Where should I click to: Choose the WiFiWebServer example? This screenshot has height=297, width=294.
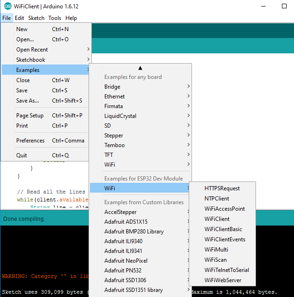tap(223, 280)
